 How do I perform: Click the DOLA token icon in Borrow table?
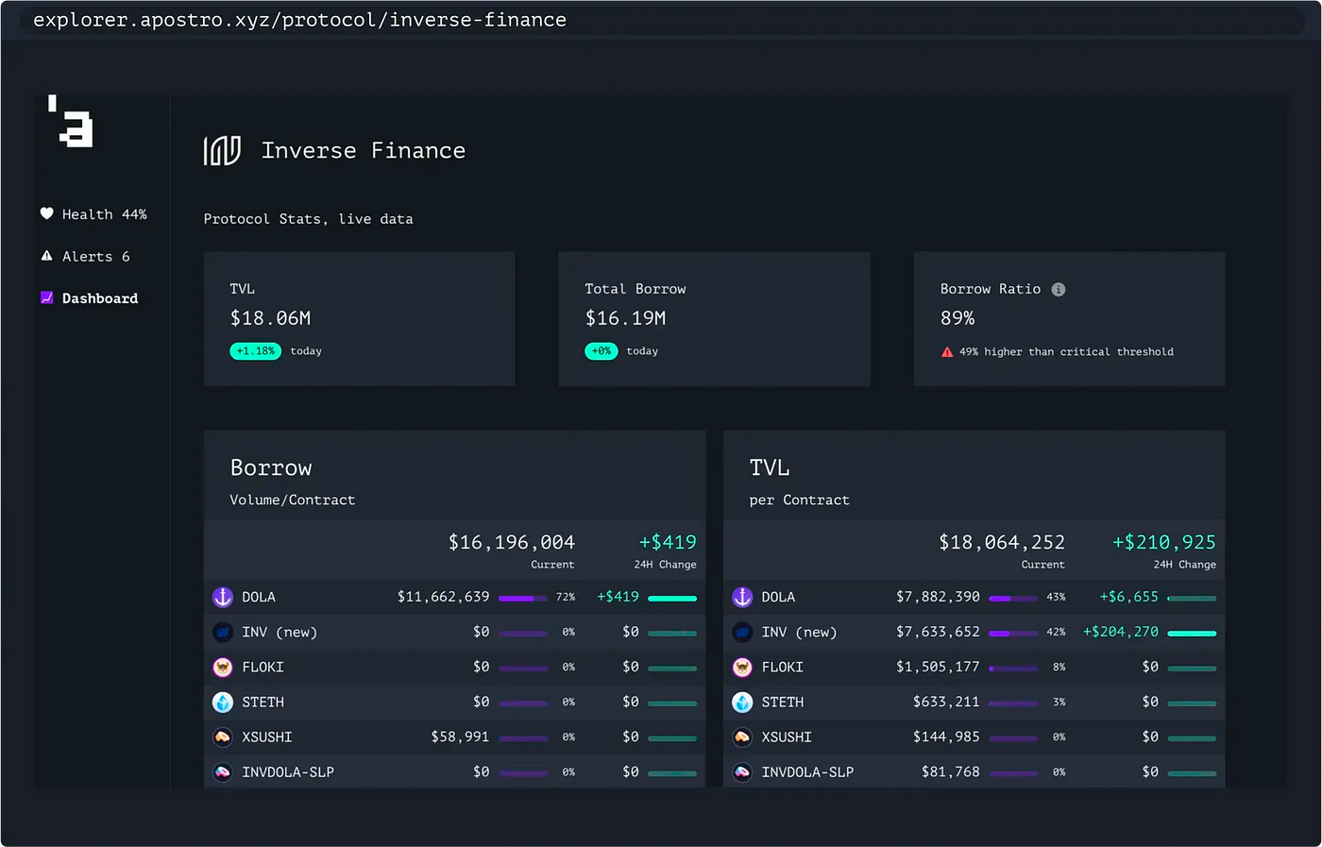[x=221, y=597]
